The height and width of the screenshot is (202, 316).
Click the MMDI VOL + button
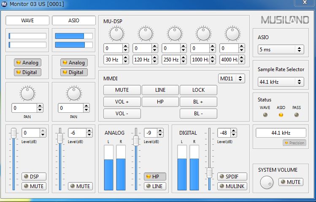point(122,102)
